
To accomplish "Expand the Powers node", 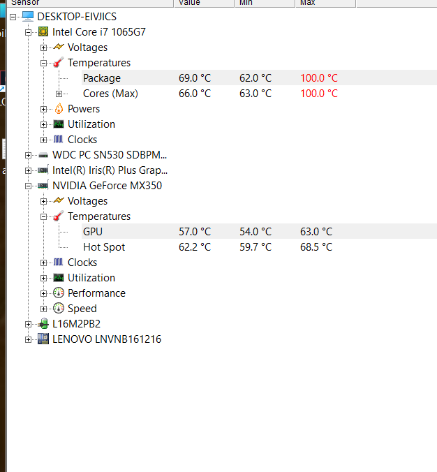I will [x=44, y=109].
